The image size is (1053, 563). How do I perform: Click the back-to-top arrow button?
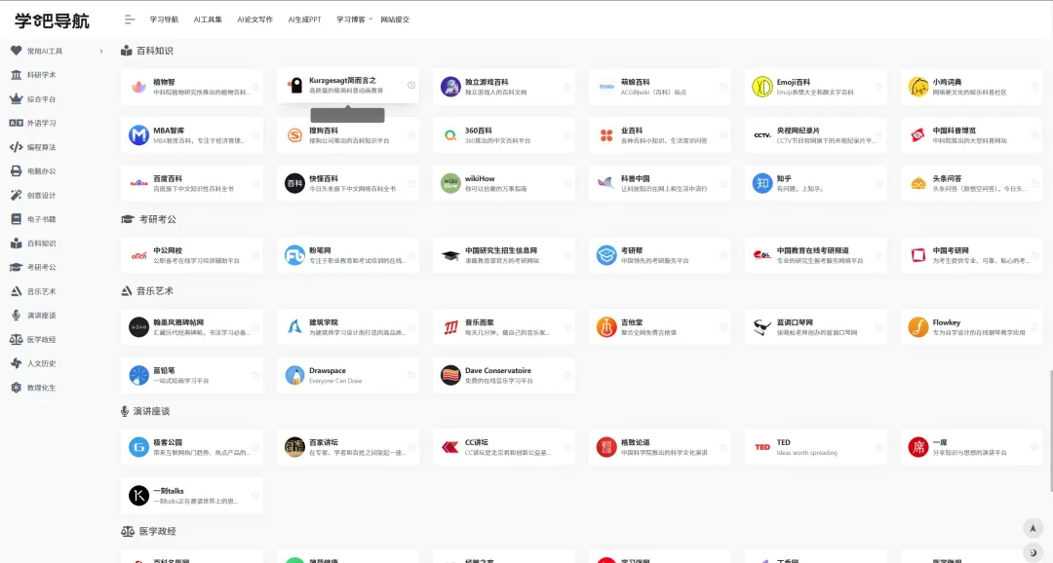pos(1033,528)
